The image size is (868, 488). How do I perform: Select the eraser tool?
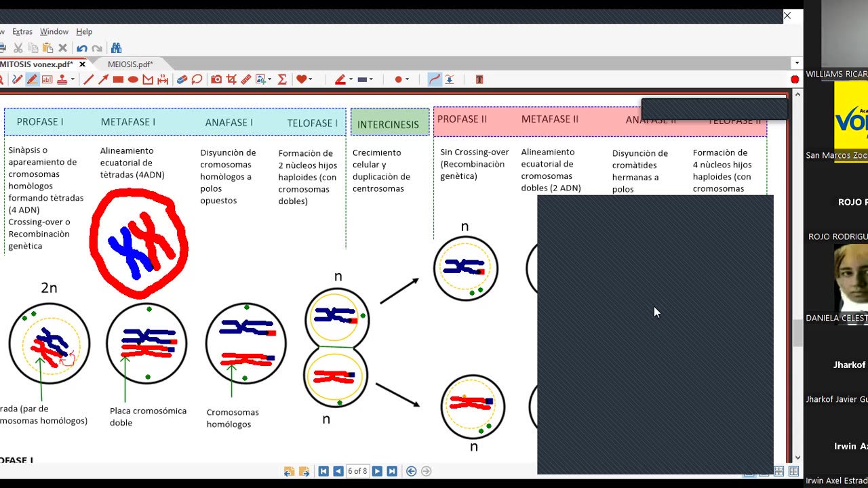coord(182,79)
